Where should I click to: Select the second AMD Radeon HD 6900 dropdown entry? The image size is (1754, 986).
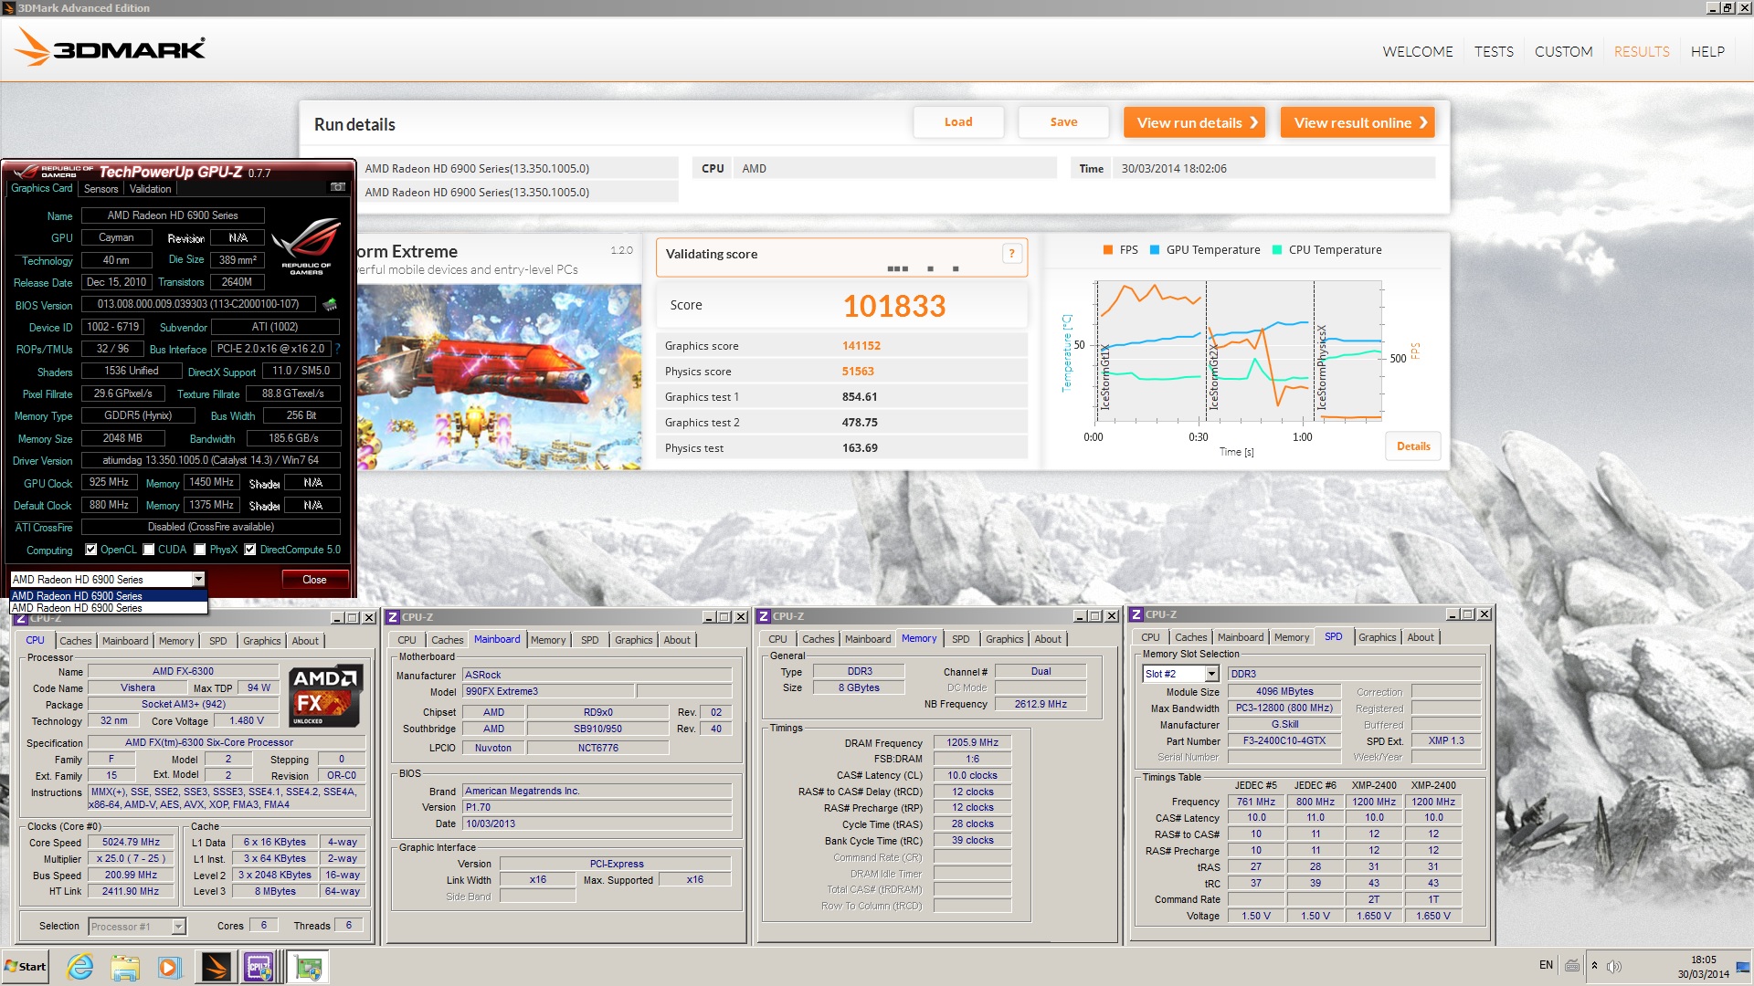coord(109,608)
